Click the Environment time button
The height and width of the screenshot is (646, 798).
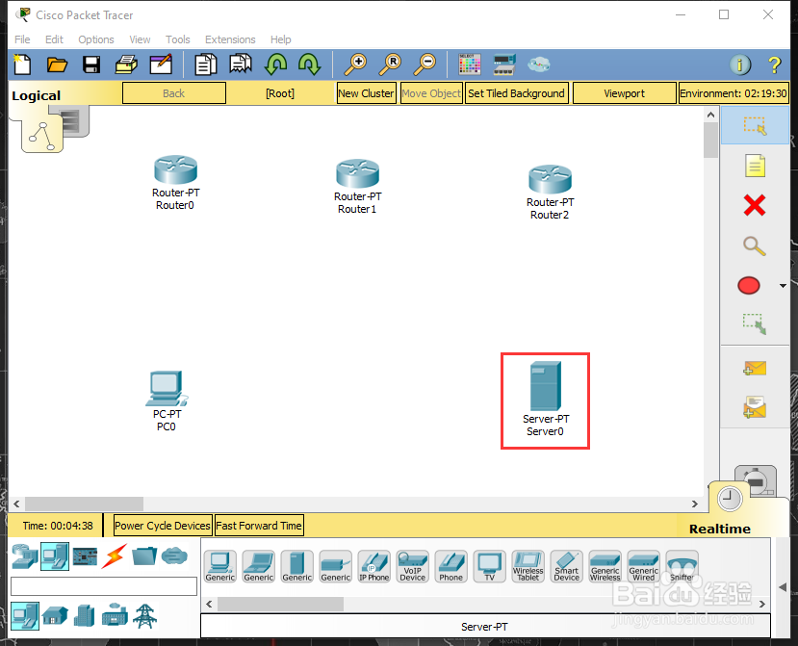click(734, 93)
